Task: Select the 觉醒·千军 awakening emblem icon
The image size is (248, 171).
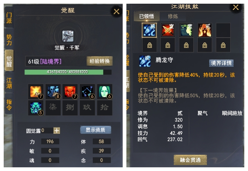Action: point(68,36)
